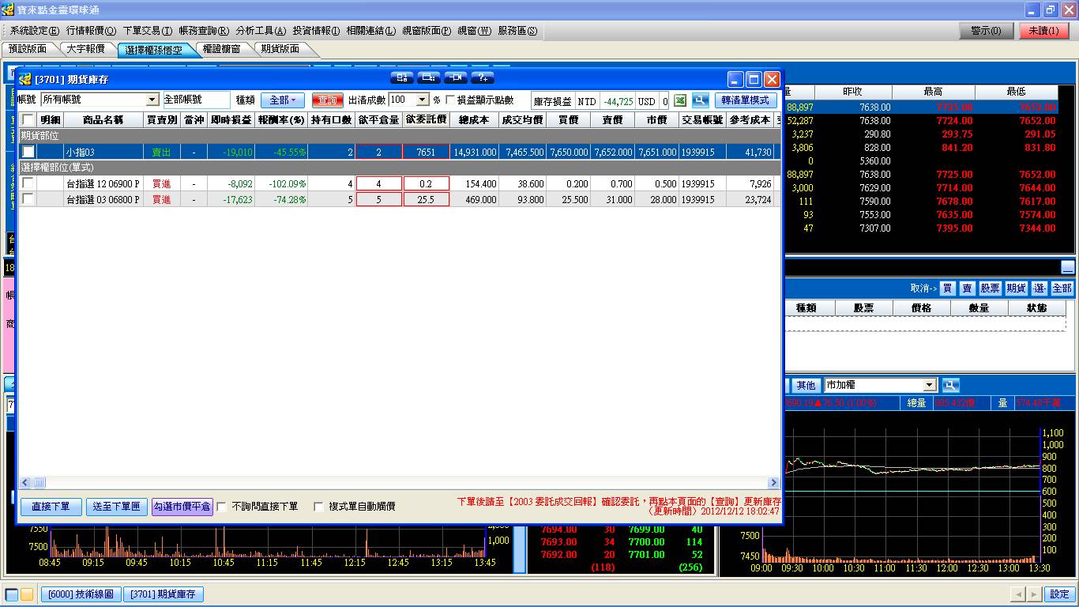Click the help question-mark icon in 期貨庫存 title bar
Screen dimensions: 1079x607
click(x=482, y=77)
